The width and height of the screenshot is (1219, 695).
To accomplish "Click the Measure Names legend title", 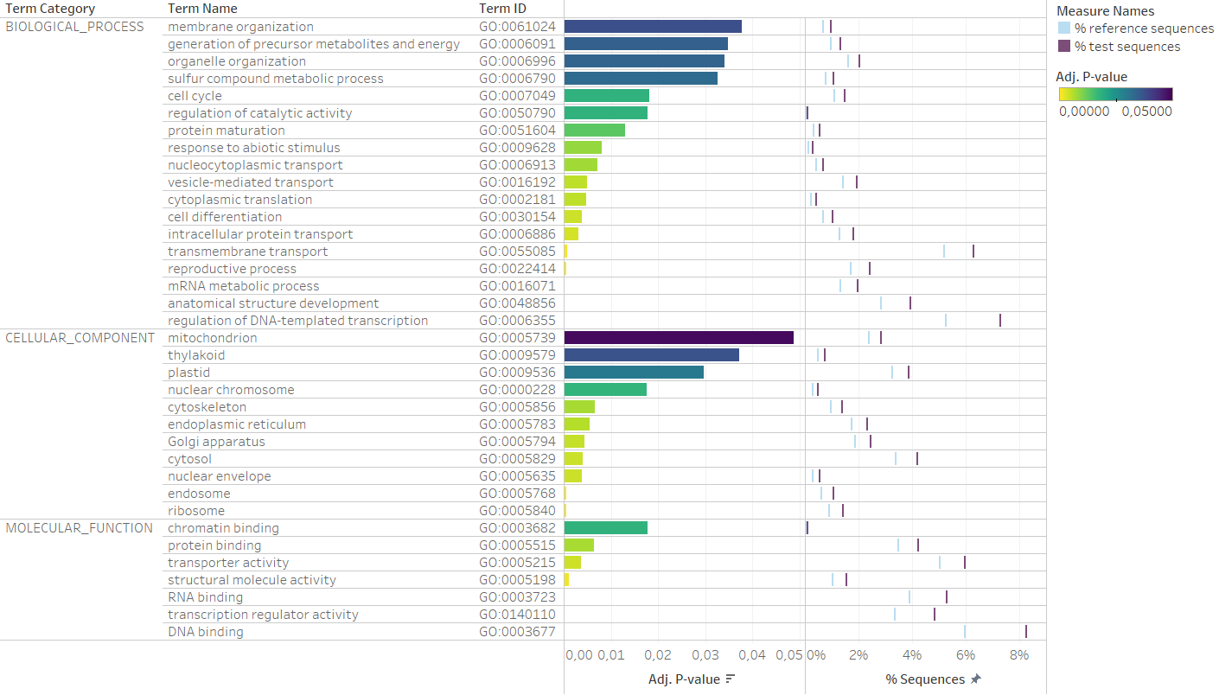I will click(x=1105, y=11).
